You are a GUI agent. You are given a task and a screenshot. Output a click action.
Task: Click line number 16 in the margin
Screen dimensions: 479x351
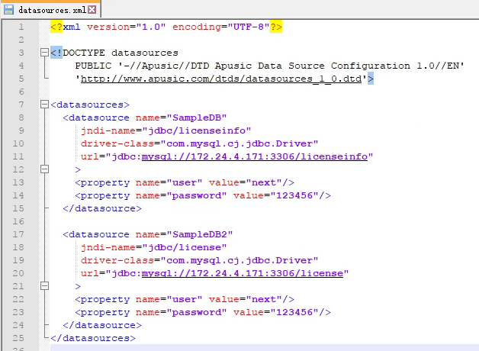tap(19, 221)
